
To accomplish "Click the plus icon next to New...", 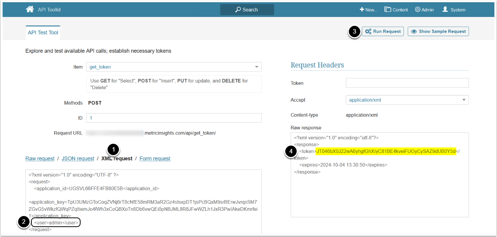I will tap(362, 10).
